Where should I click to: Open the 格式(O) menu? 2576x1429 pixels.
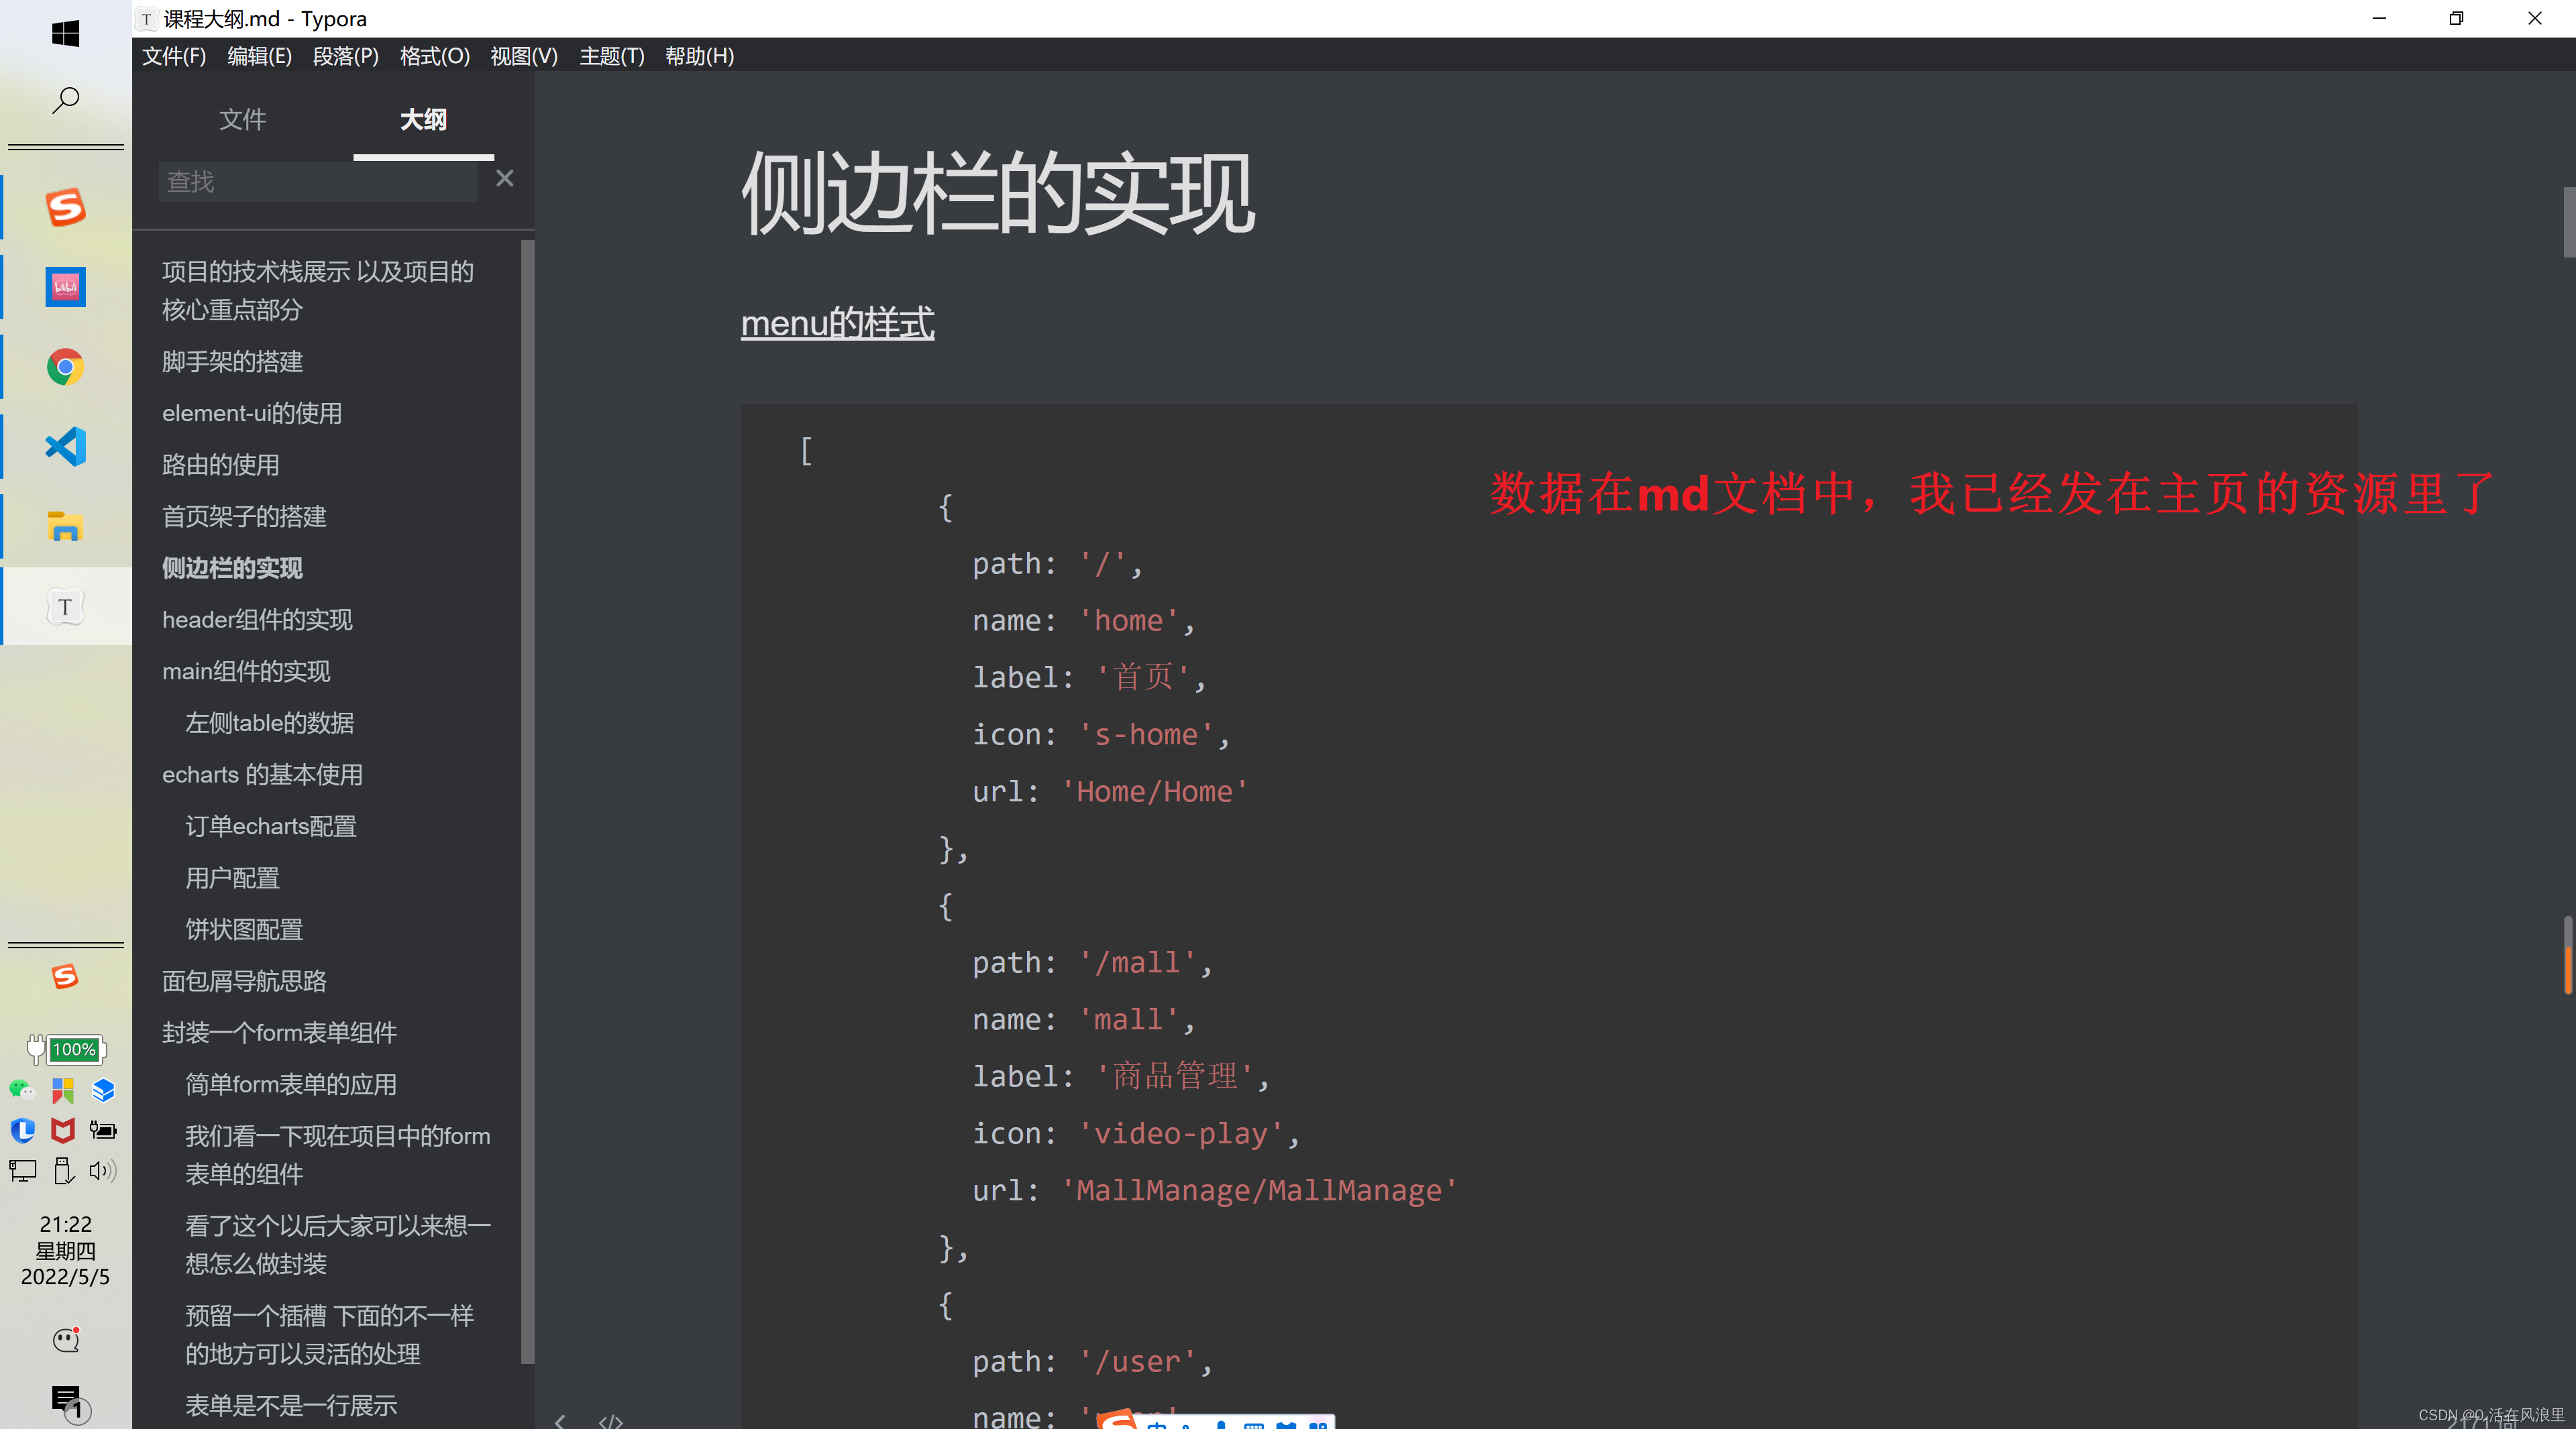(x=435, y=56)
